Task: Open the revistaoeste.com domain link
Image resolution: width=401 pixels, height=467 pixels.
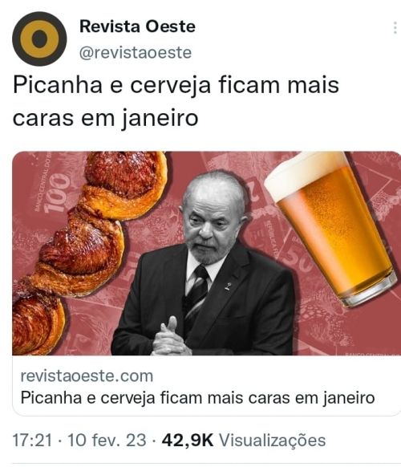Action: [x=87, y=376]
